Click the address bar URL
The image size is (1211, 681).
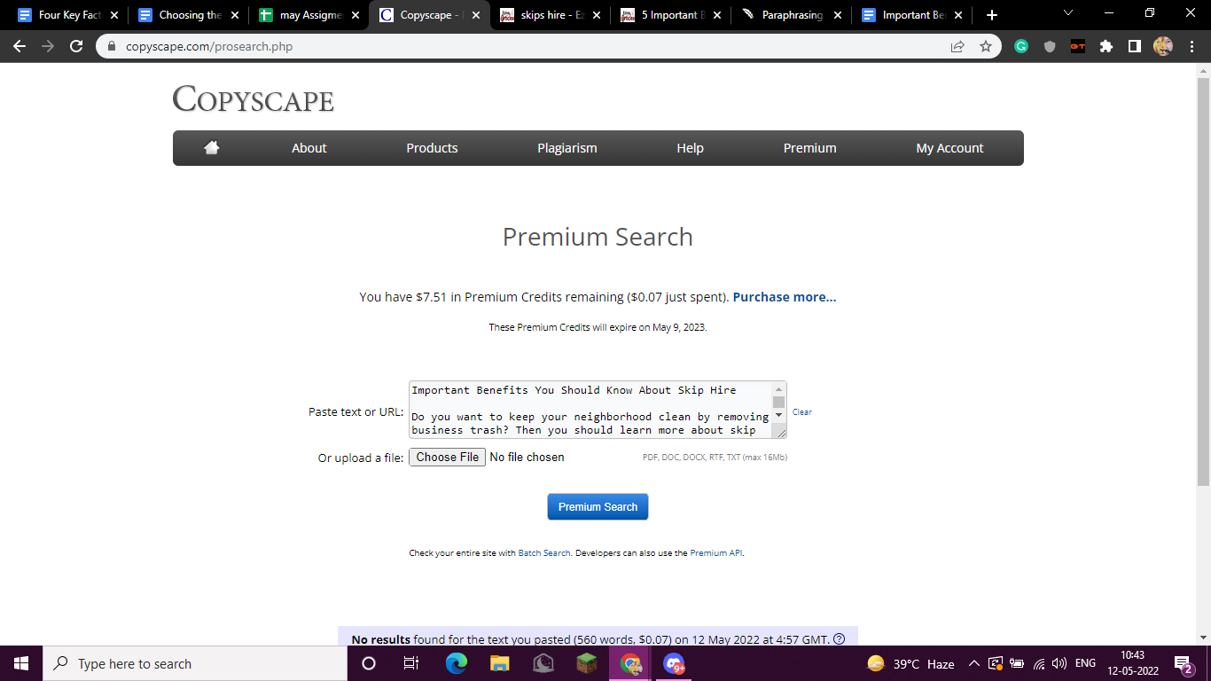pyautogui.click(x=209, y=46)
